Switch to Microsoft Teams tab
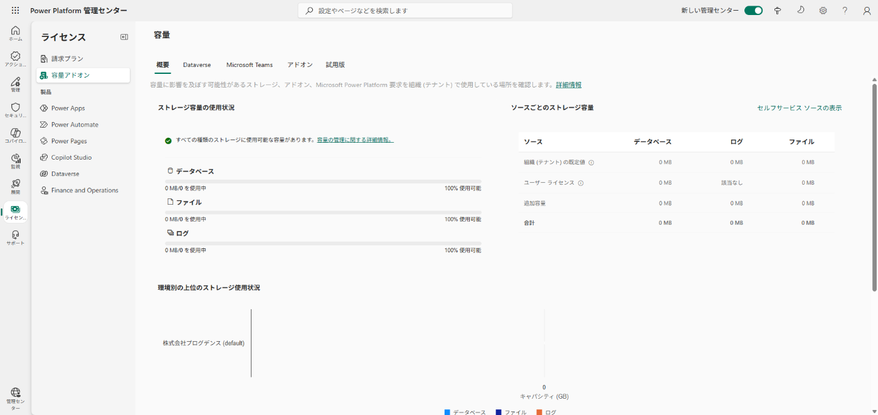The image size is (878, 415). [250, 64]
